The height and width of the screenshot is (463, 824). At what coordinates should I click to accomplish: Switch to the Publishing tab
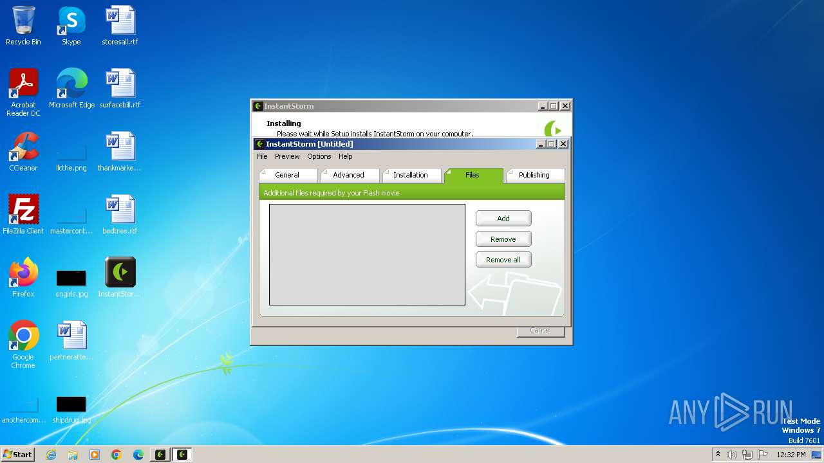tap(534, 175)
